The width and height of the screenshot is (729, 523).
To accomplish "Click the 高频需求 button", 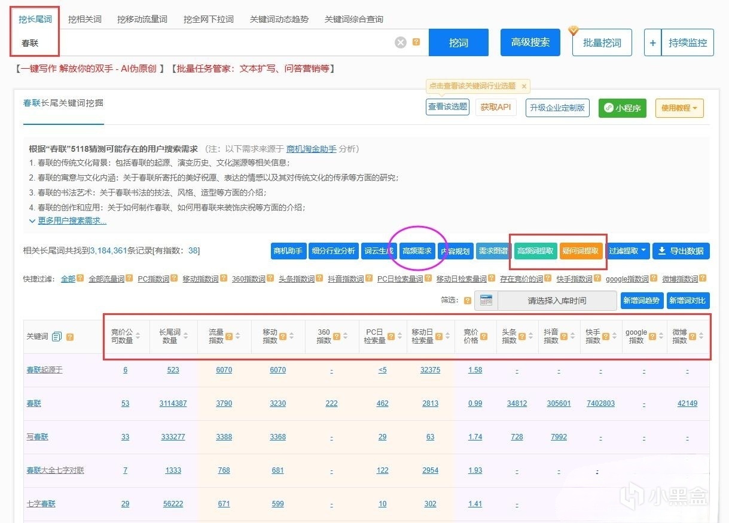I will tap(417, 251).
